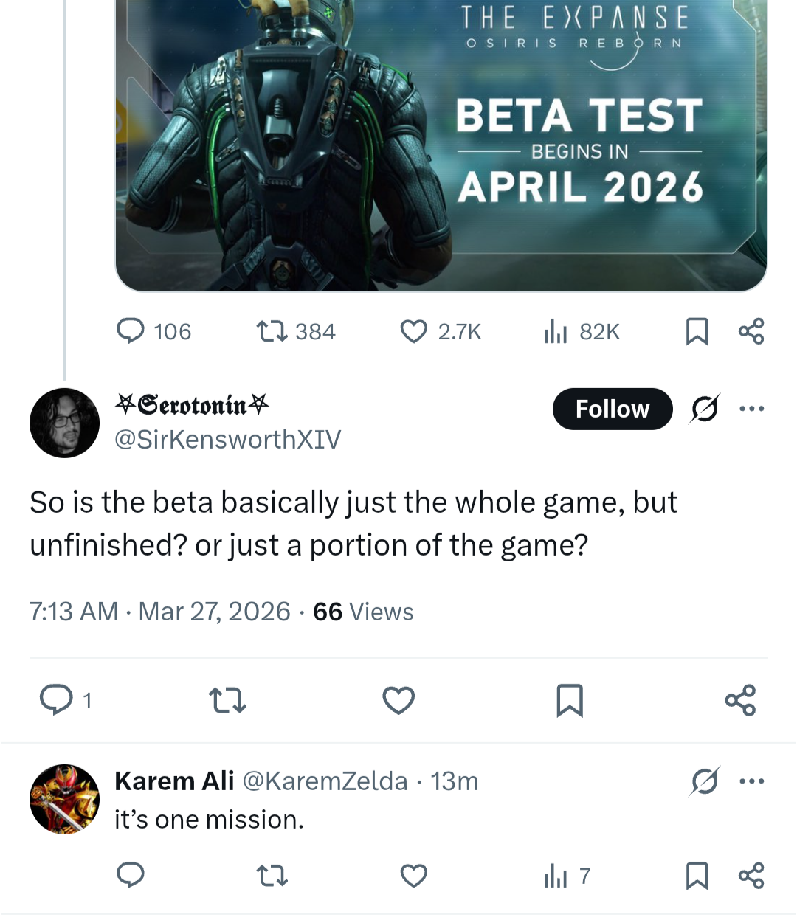
Task: Follow @SirKensworthXIV
Action: coord(612,409)
